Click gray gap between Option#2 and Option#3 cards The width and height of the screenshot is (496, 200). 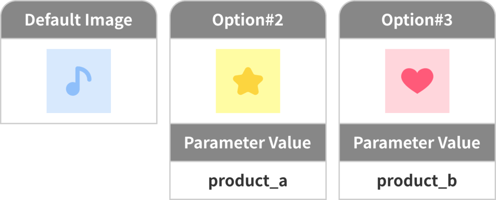tap(332, 97)
